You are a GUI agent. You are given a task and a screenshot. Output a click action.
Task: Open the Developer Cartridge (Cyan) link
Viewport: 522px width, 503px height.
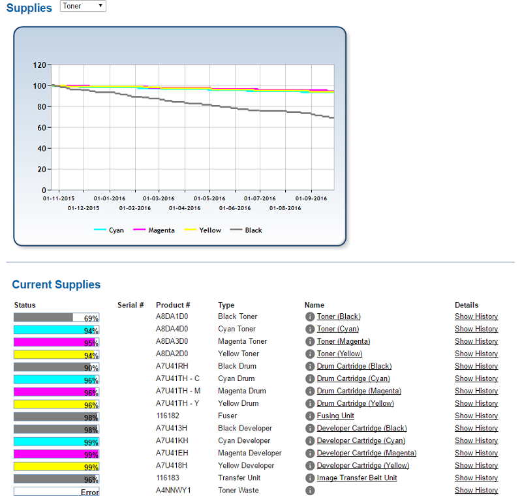click(361, 440)
